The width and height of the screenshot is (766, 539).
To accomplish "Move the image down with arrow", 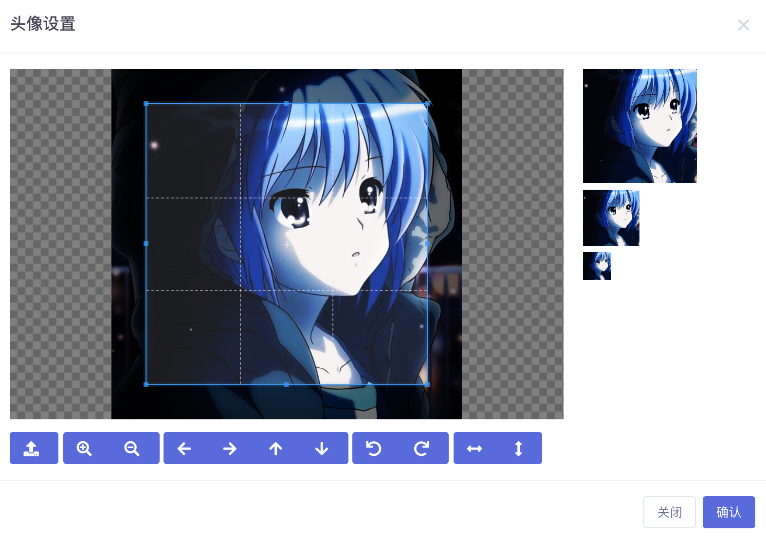I will 322,448.
